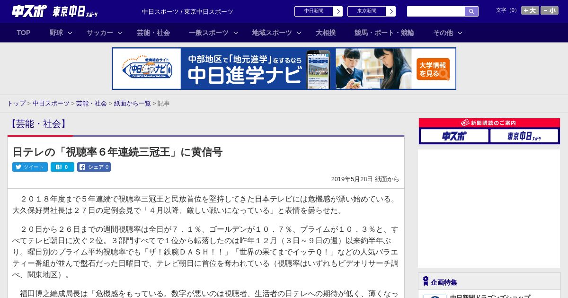Expand the 一般スポーツ dropdown chevron
Viewport: 568px width, 298px height.
pos(236,33)
